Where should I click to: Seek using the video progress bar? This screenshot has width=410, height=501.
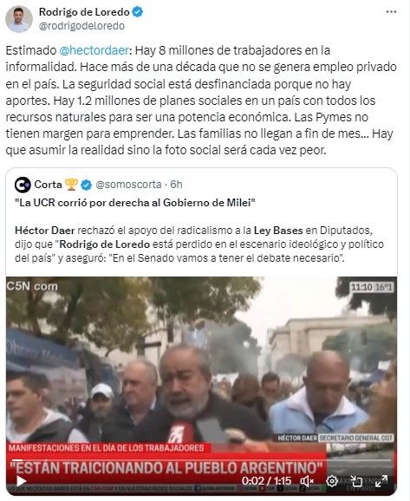202,460
